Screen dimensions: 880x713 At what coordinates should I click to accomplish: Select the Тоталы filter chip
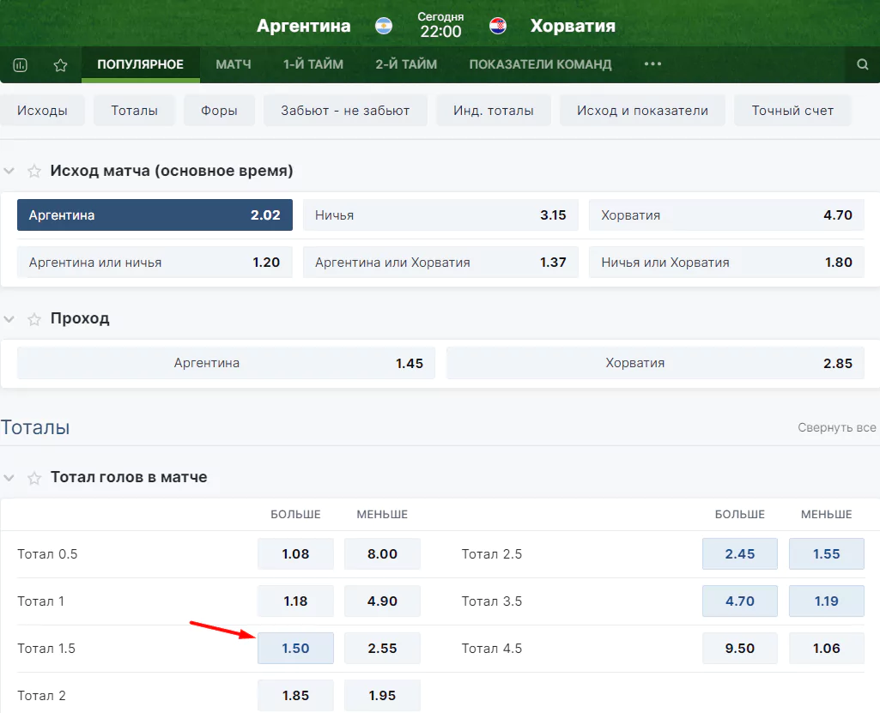134,111
